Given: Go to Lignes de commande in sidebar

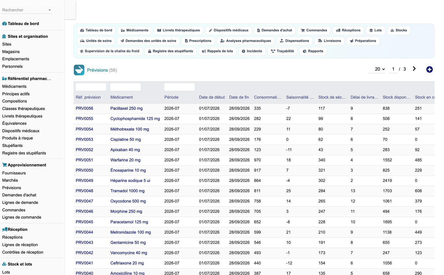Looking at the screenshot, I should click(22, 217).
